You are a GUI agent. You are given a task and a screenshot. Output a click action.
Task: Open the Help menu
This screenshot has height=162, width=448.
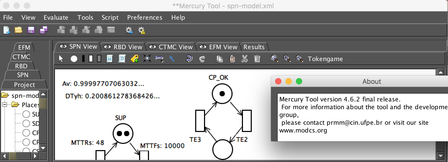coord(178,17)
